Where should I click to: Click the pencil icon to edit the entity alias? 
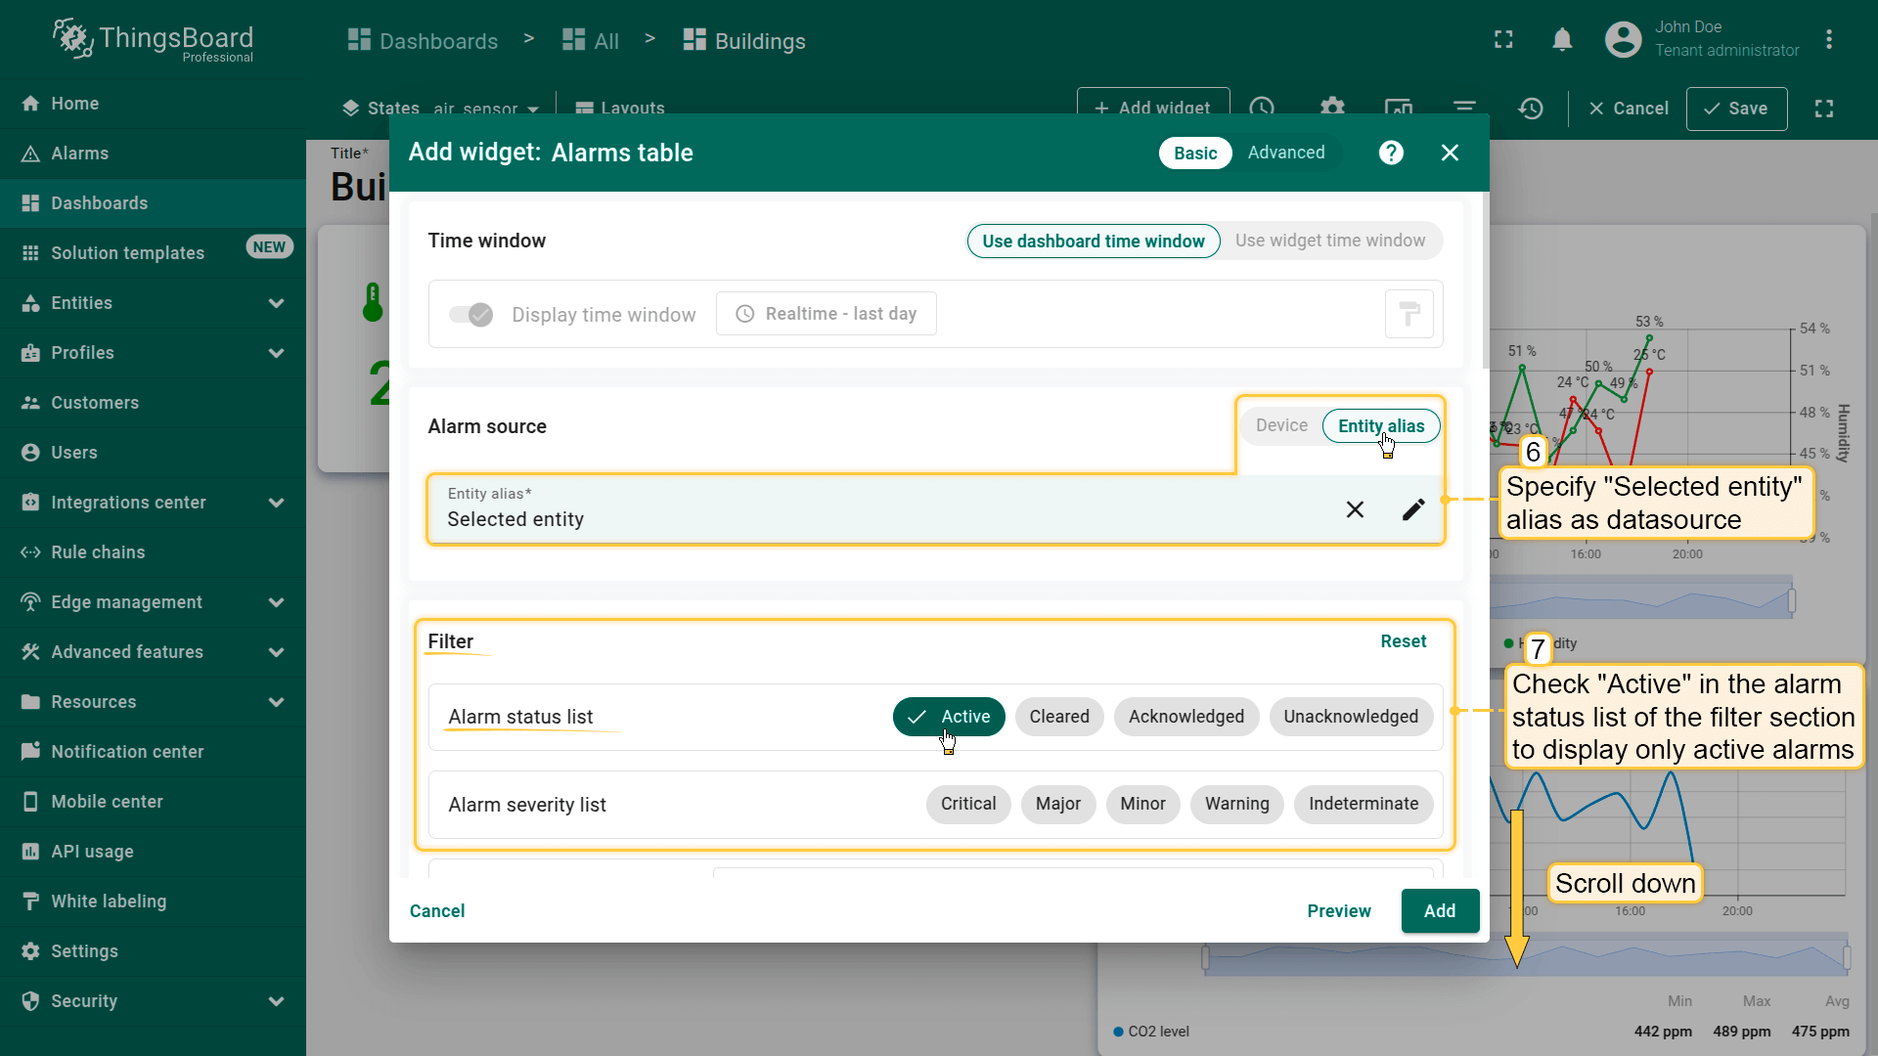coord(1413,509)
